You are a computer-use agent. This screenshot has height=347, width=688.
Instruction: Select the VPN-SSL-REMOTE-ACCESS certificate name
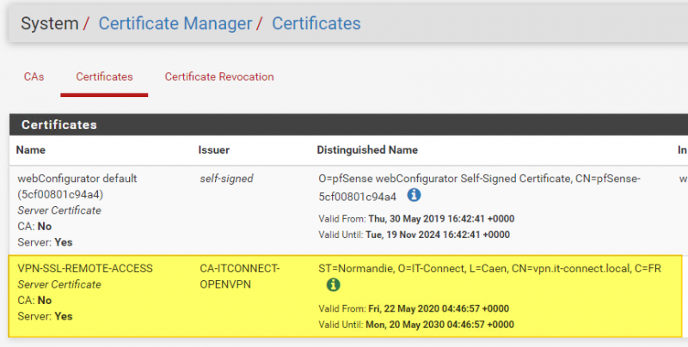[x=85, y=268]
